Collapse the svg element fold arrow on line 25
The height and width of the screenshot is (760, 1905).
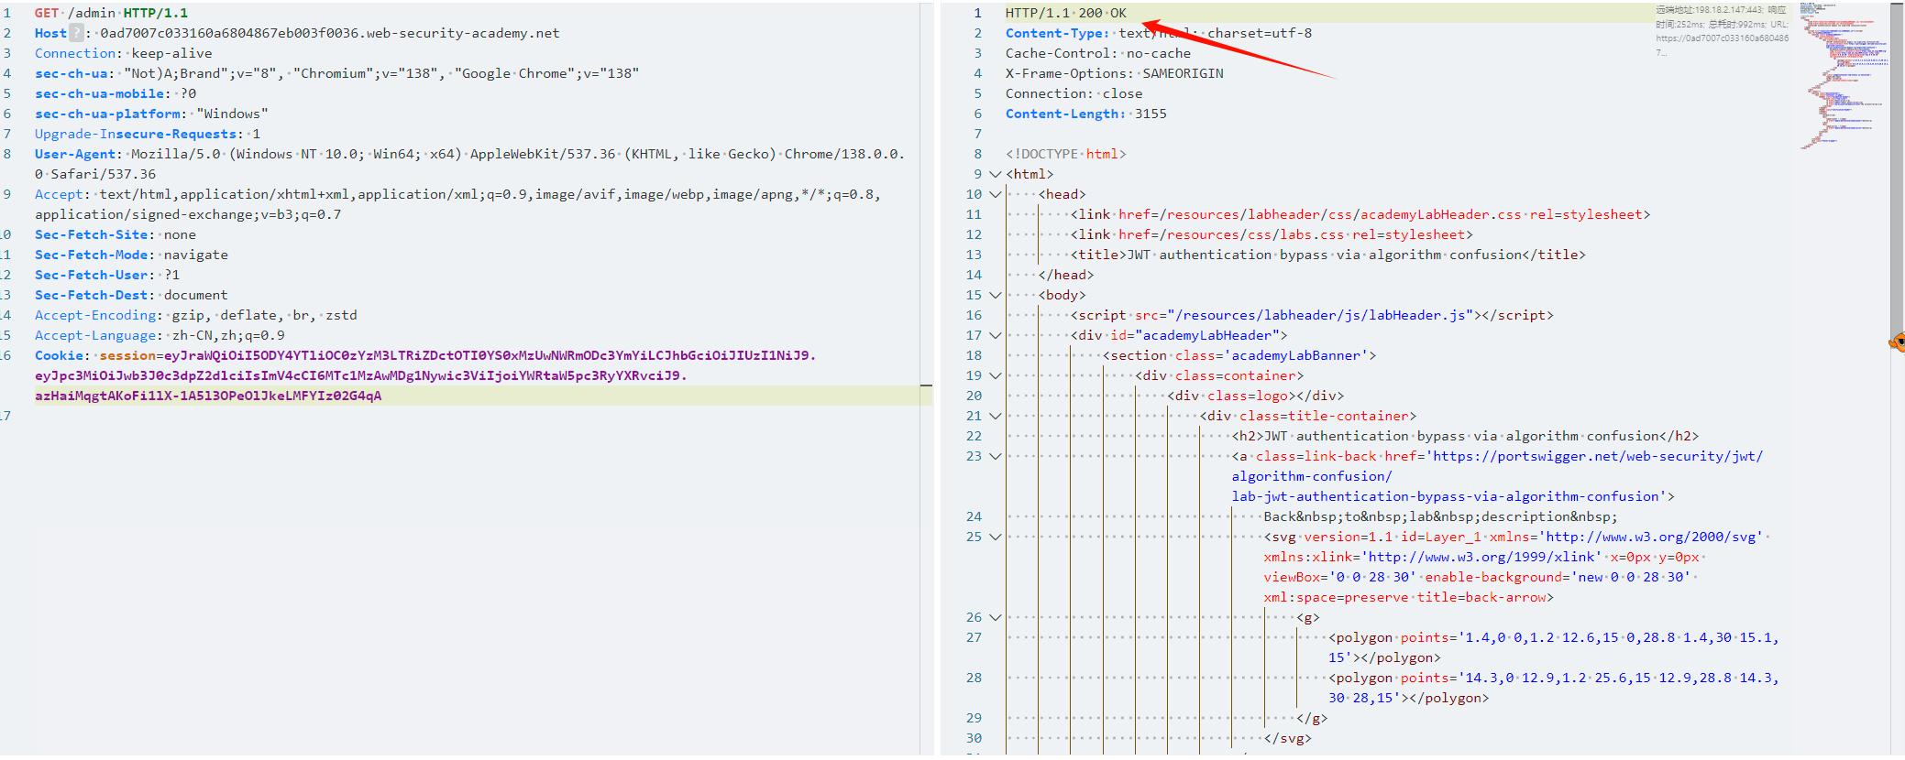995,537
